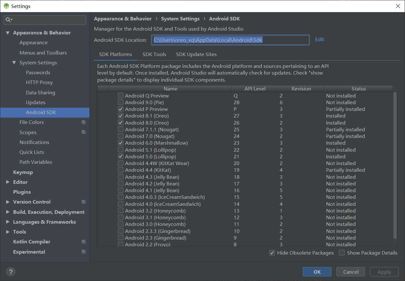This screenshot has width=405, height=281.
Task: Sort by the Status column header
Action: point(359,89)
